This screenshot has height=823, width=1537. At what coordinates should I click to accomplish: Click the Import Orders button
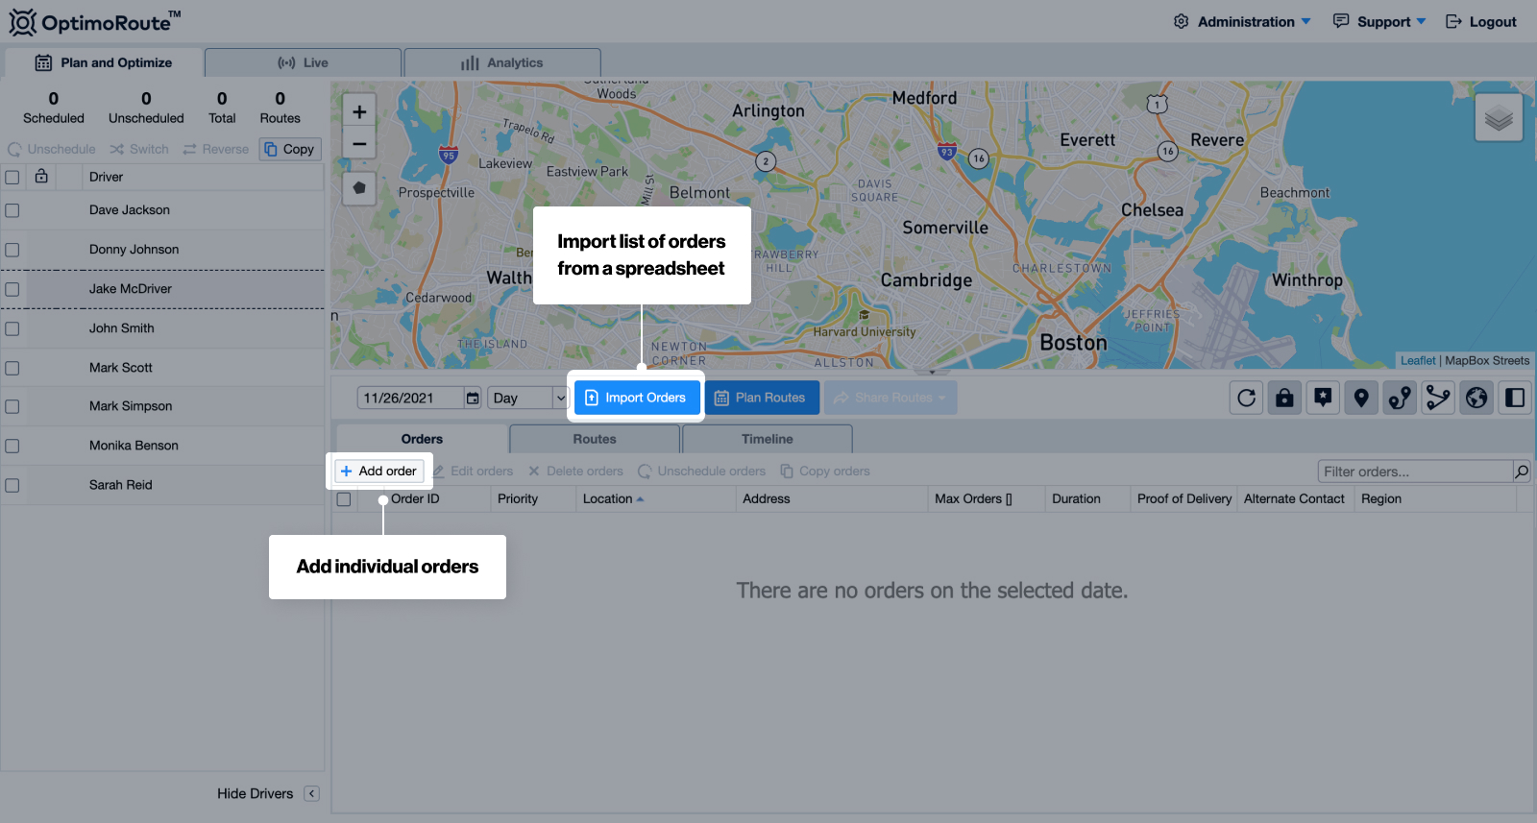point(636,398)
